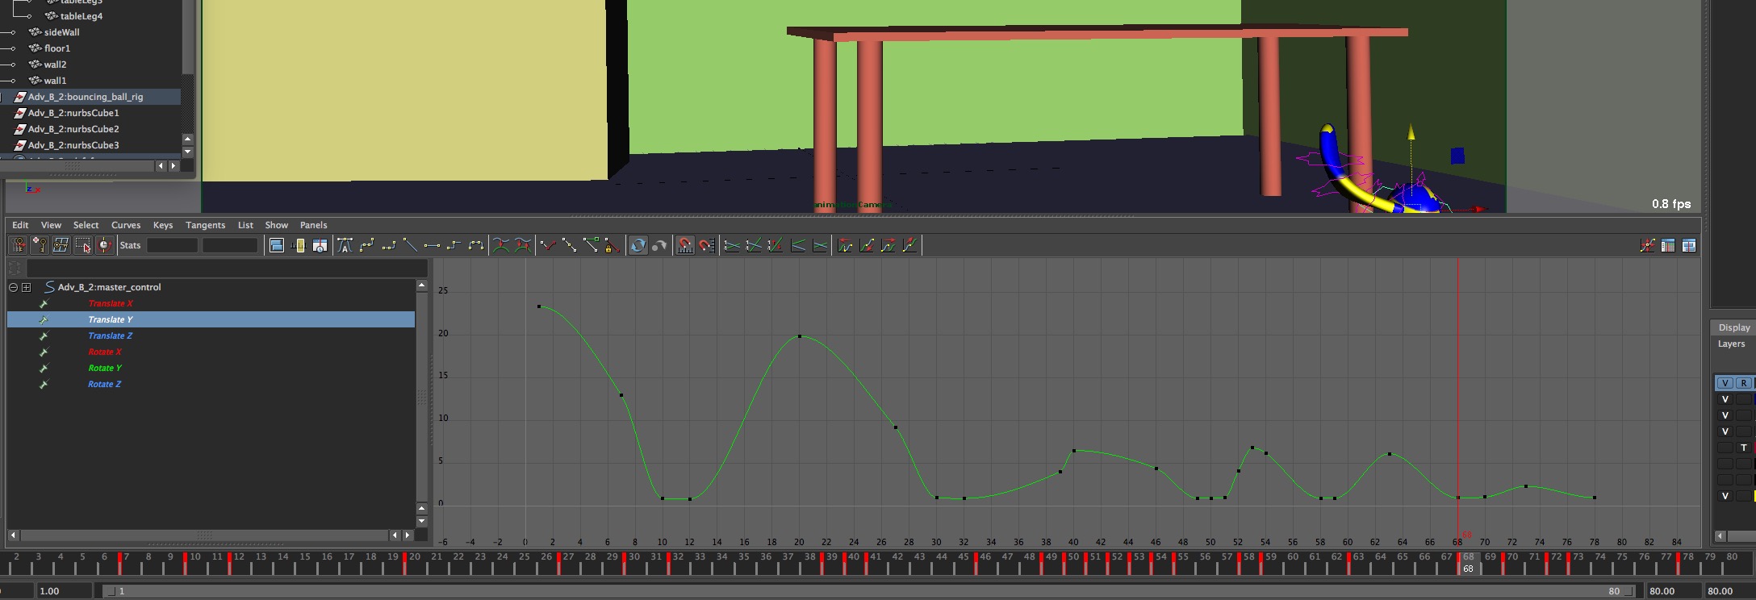
Task: Toggle visibility V on the yellow layer
Action: 1725,496
